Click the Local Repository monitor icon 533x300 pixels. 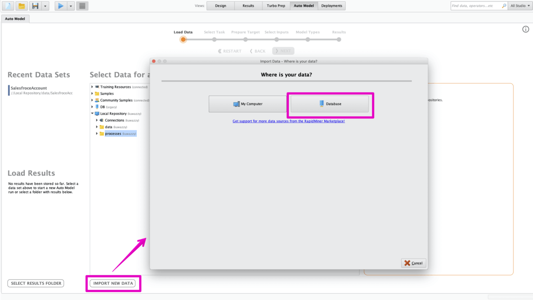[97, 113]
